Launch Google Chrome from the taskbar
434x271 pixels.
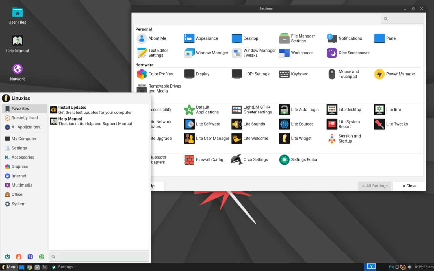(x=29, y=267)
